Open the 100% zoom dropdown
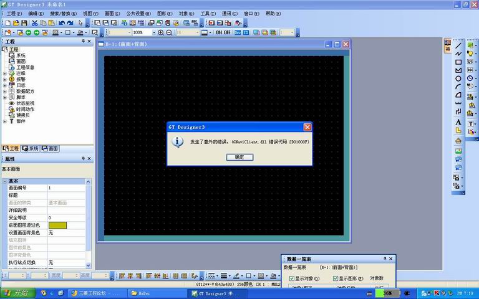 pos(153,32)
